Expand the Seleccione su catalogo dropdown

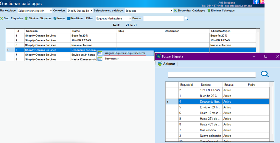point(148,11)
